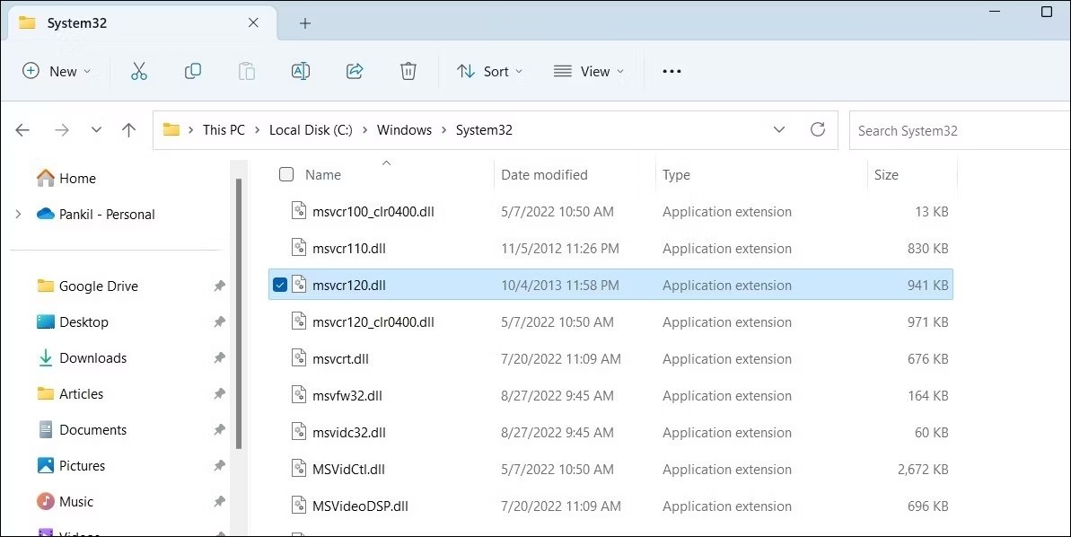Image resolution: width=1071 pixels, height=537 pixels.
Task: Toggle the select-all checkbox in header
Action: point(286,174)
